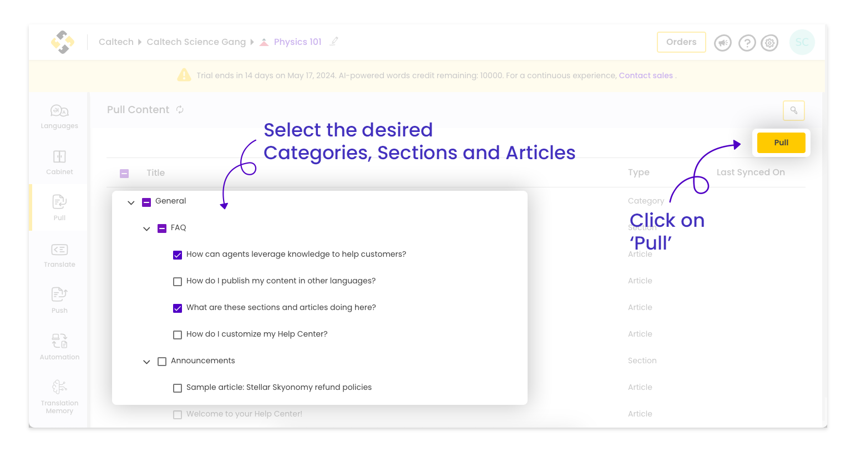856x452 pixels.
Task: Click the search magnifier button
Action: pos(794,110)
